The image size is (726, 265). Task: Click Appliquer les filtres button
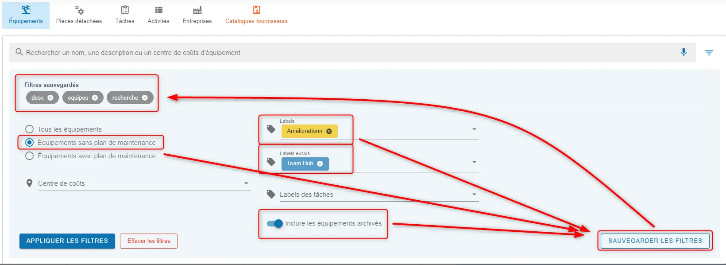67,241
